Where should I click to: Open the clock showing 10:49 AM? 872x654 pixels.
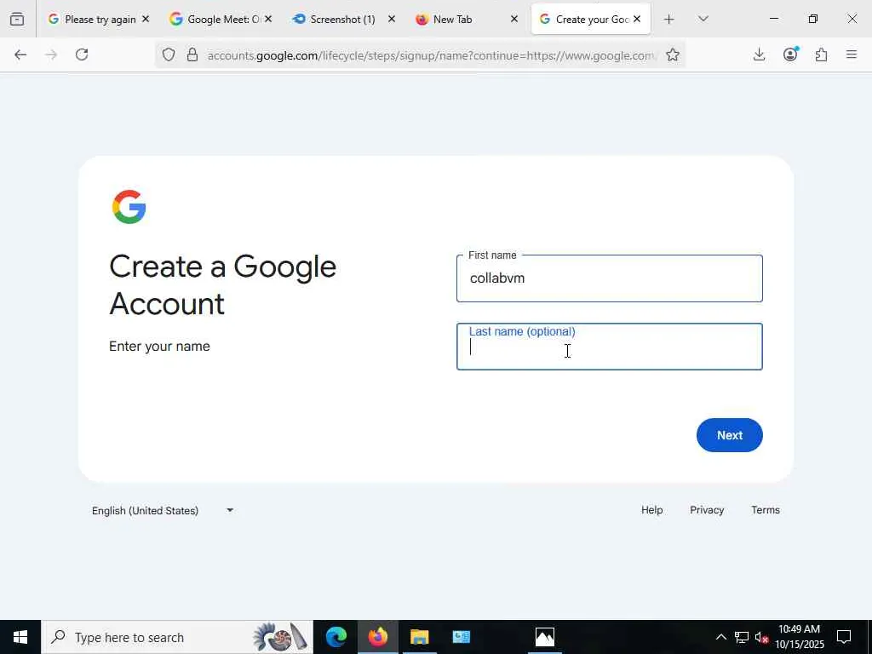[799, 637]
